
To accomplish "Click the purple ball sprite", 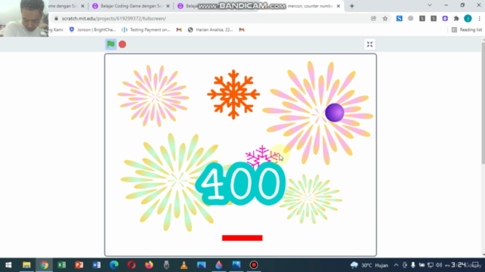I will point(334,113).
